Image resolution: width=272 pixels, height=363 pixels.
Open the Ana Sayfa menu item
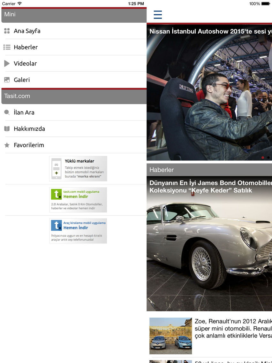click(x=27, y=31)
